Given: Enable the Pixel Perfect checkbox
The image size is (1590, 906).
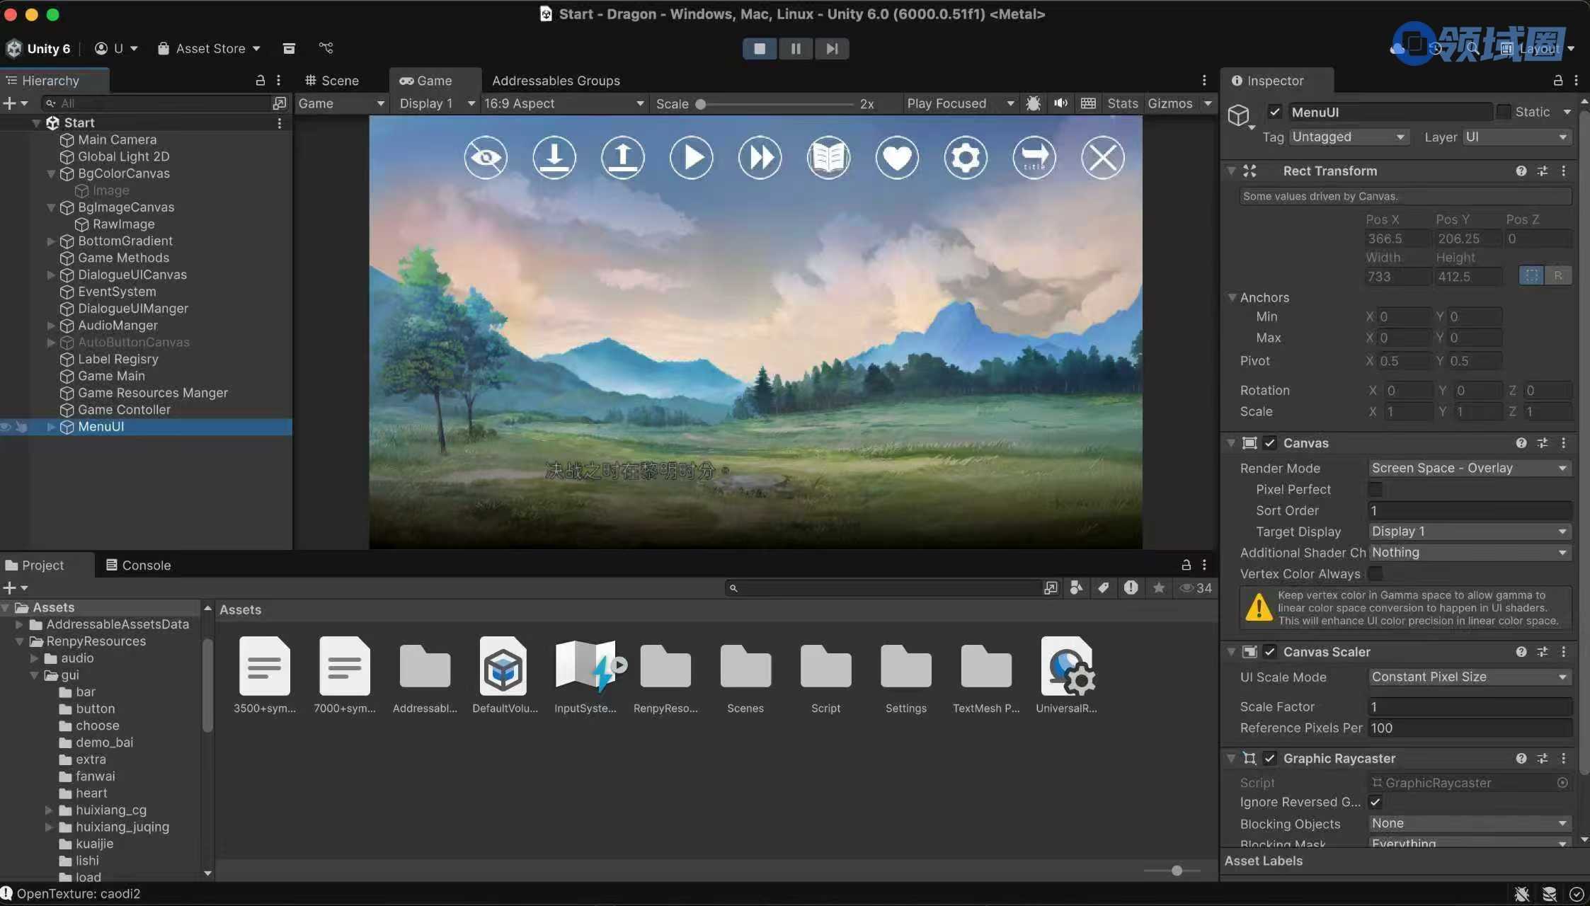Looking at the screenshot, I should 1375,489.
